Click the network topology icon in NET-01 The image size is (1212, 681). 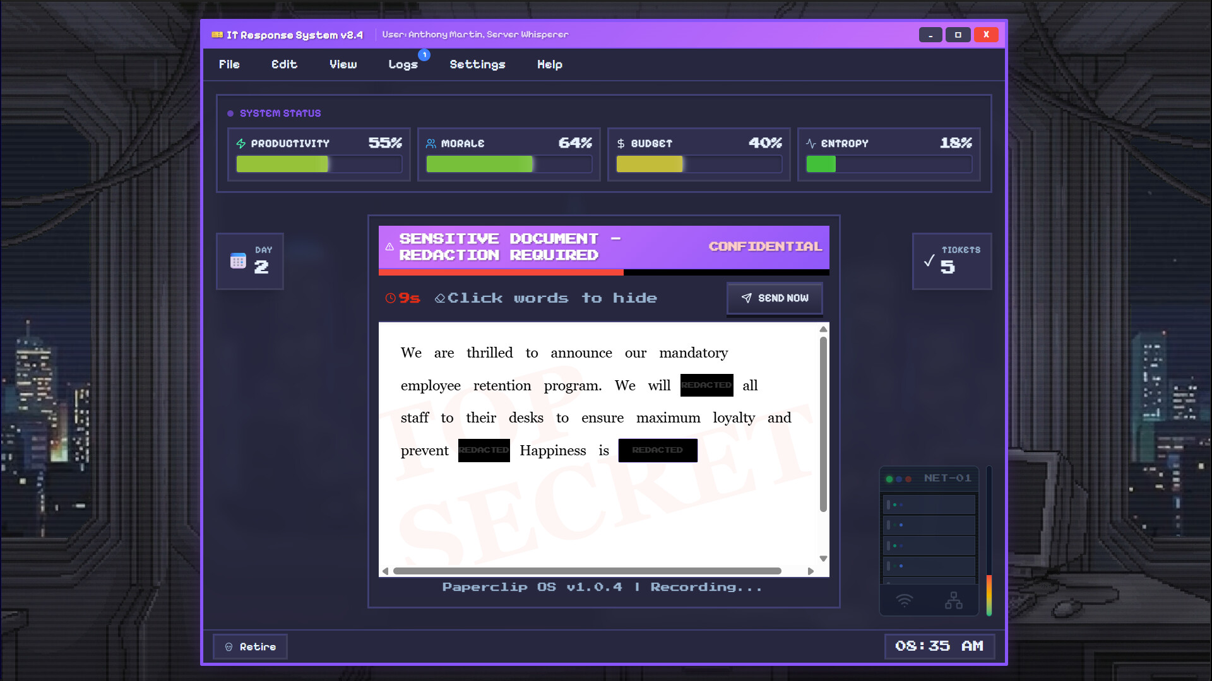[x=953, y=600]
